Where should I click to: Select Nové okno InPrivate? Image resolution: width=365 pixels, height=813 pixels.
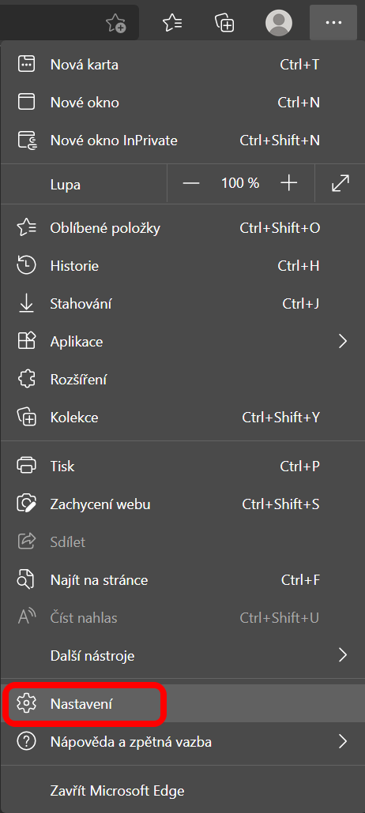click(182, 140)
